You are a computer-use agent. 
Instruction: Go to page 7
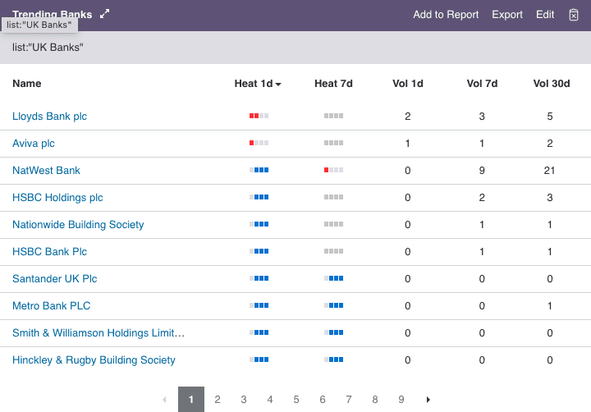click(349, 400)
